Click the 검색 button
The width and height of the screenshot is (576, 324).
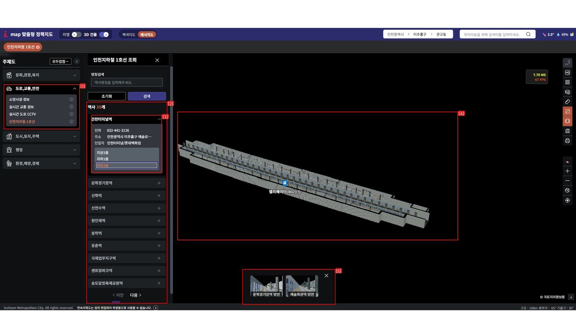click(147, 96)
